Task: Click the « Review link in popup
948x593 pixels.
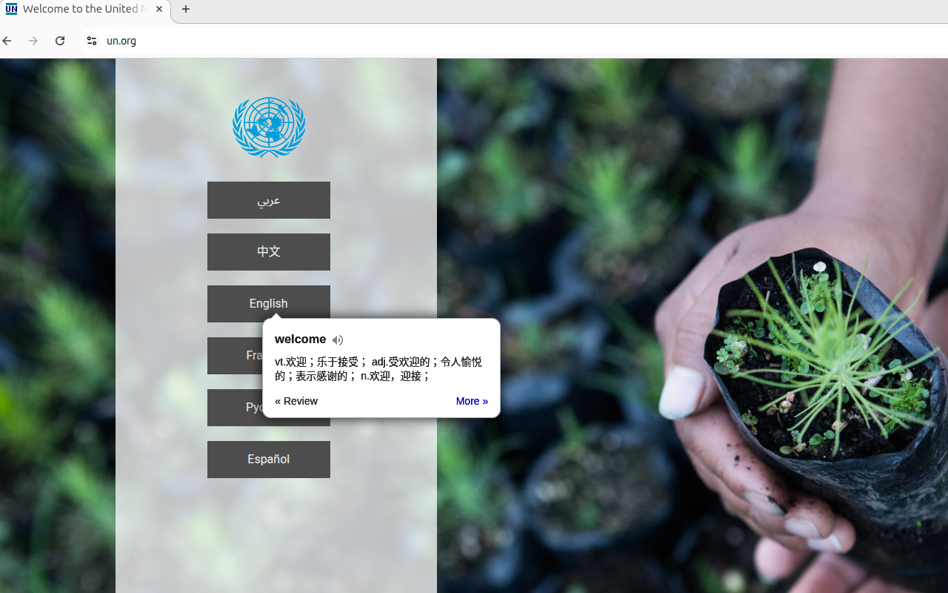Action: point(296,401)
